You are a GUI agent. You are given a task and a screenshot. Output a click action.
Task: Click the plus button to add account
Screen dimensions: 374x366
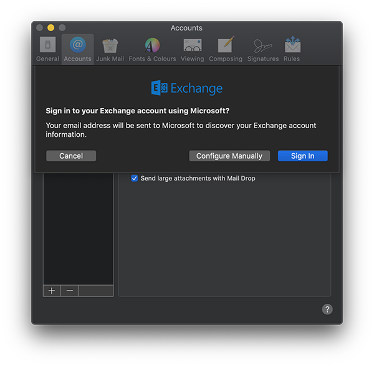pyautogui.click(x=52, y=291)
